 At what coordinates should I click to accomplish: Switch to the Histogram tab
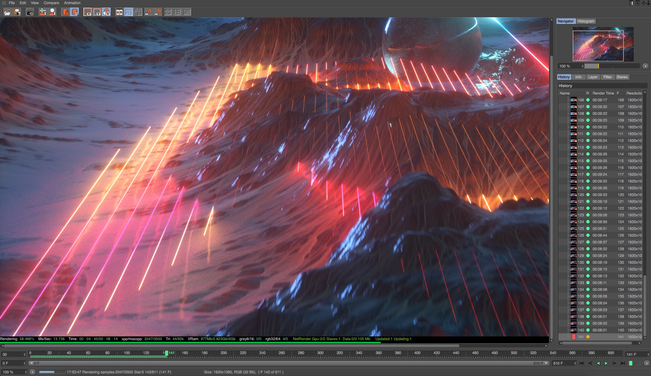coord(586,21)
